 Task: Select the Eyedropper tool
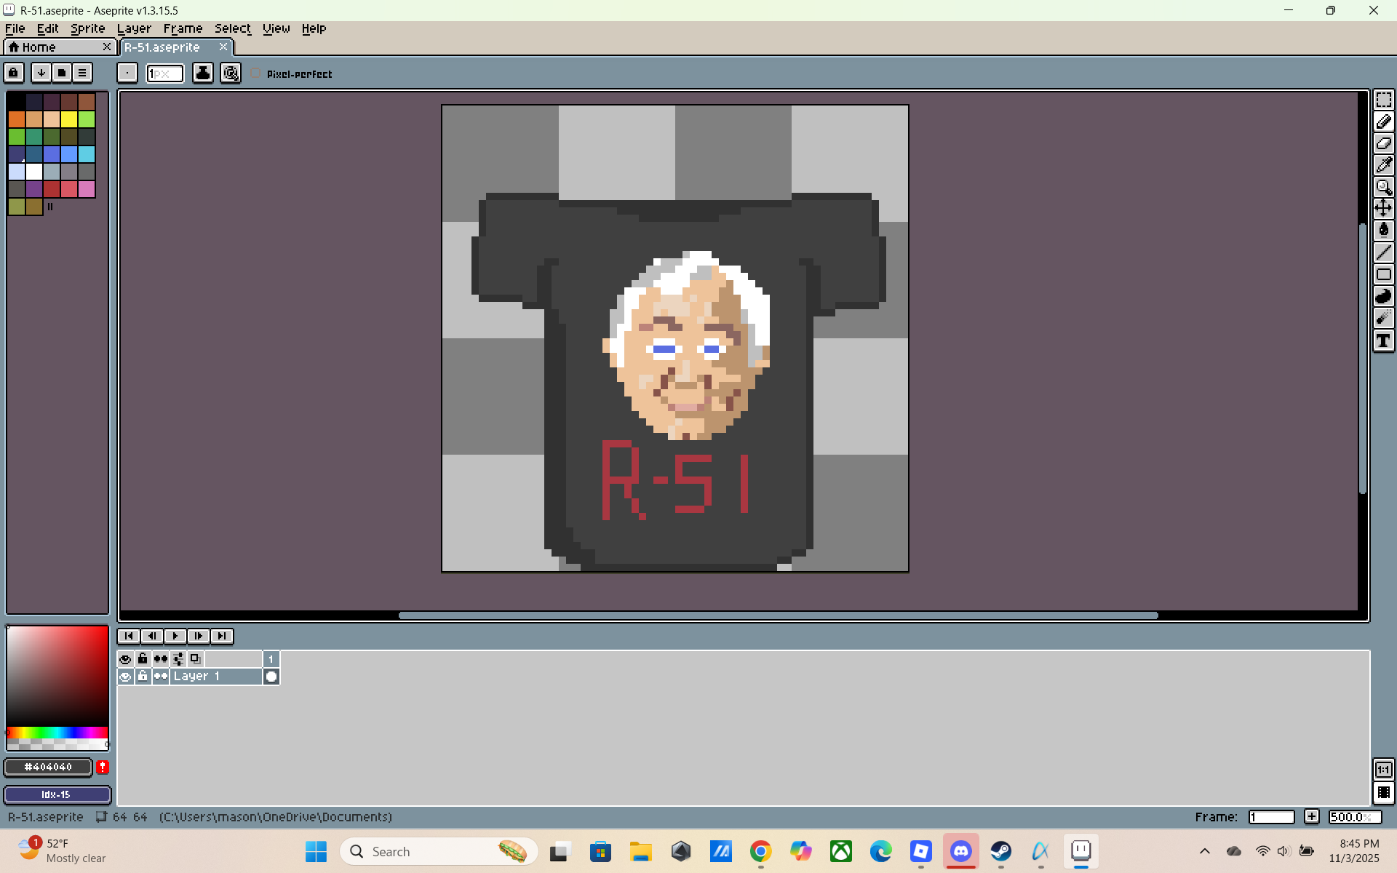tap(1383, 165)
